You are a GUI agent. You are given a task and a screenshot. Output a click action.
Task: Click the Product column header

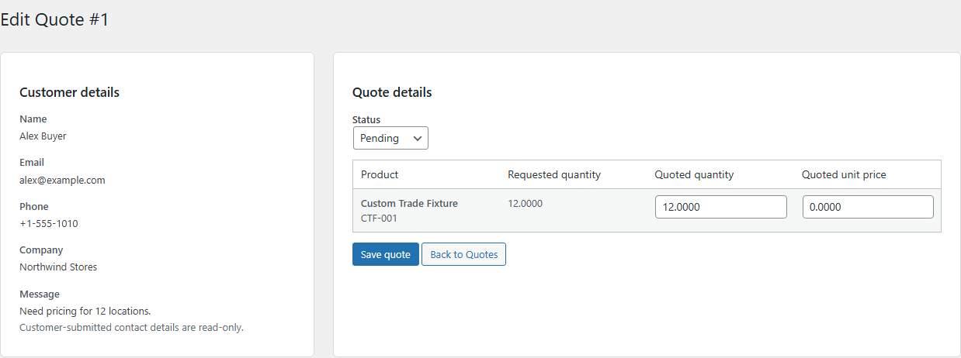pyautogui.click(x=380, y=174)
